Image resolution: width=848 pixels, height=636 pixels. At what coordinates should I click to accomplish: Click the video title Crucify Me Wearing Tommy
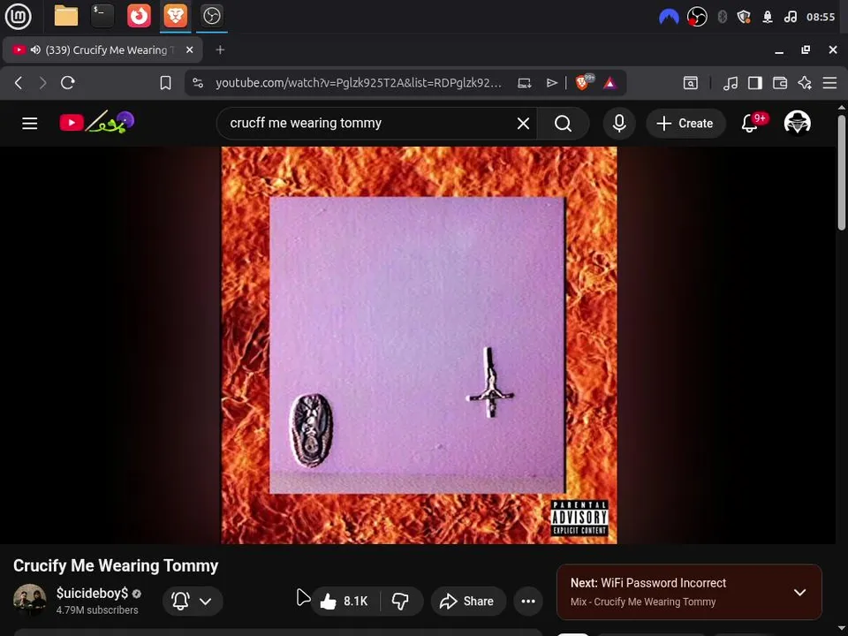[116, 565]
